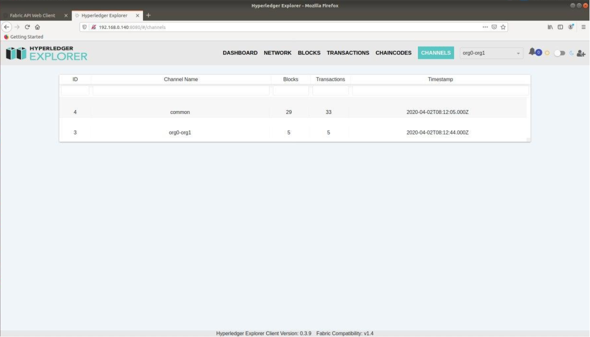This screenshot has height=337, width=590.
Task: Open page actions three-dot menu
Action: tap(485, 27)
